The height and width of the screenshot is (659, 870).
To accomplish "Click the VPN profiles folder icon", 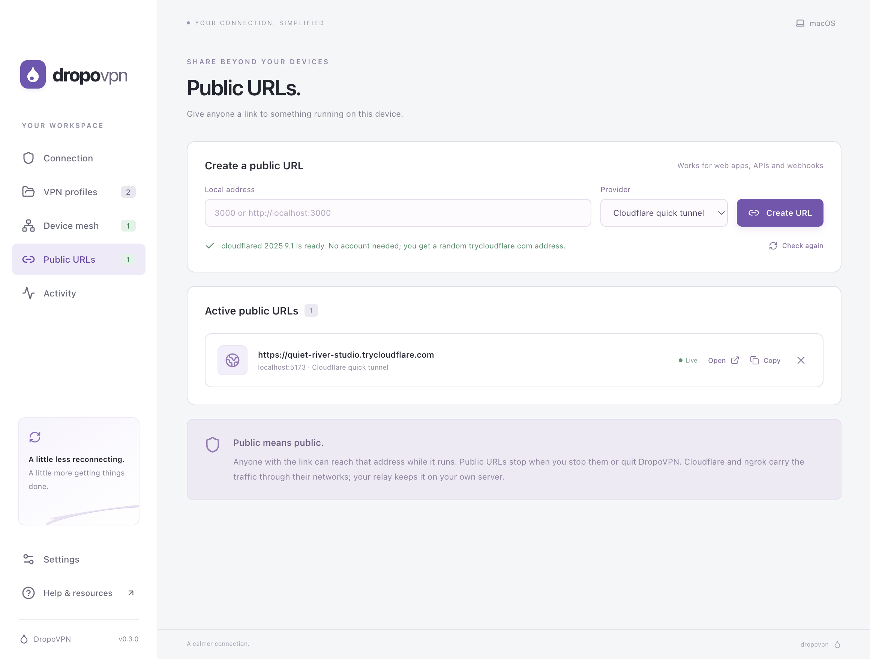I will (28, 192).
